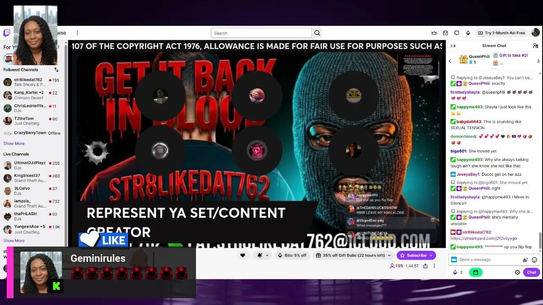Click QueenPhili top gifter entry
Image resolution: width=543 pixels, height=305 pixels.
pos(475,59)
